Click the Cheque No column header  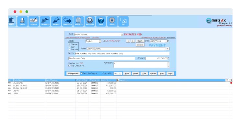pos(95,80)
